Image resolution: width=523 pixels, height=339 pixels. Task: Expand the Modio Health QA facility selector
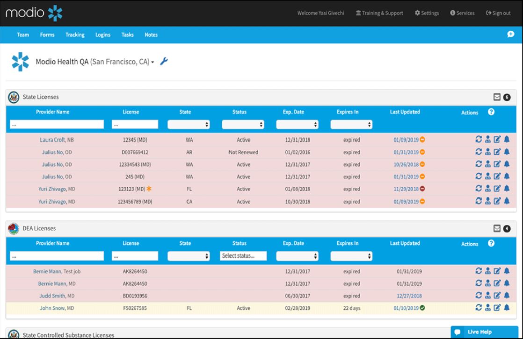[x=95, y=62]
